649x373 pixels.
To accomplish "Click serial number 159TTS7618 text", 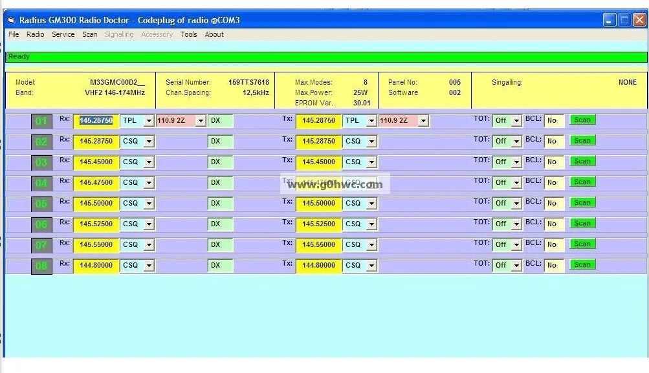I will (248, 82).
